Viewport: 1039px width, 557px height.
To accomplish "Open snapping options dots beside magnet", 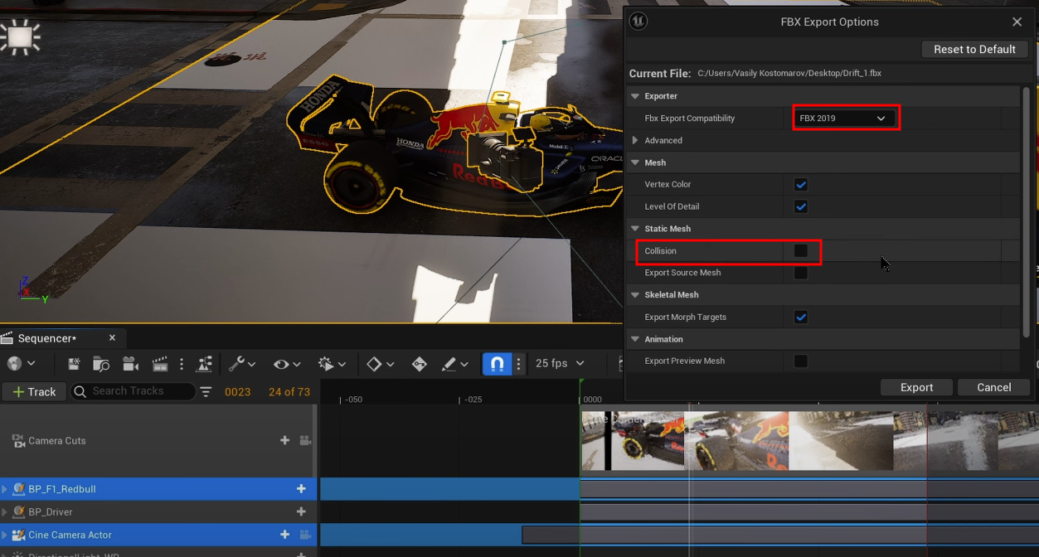I will coord(519,363).
